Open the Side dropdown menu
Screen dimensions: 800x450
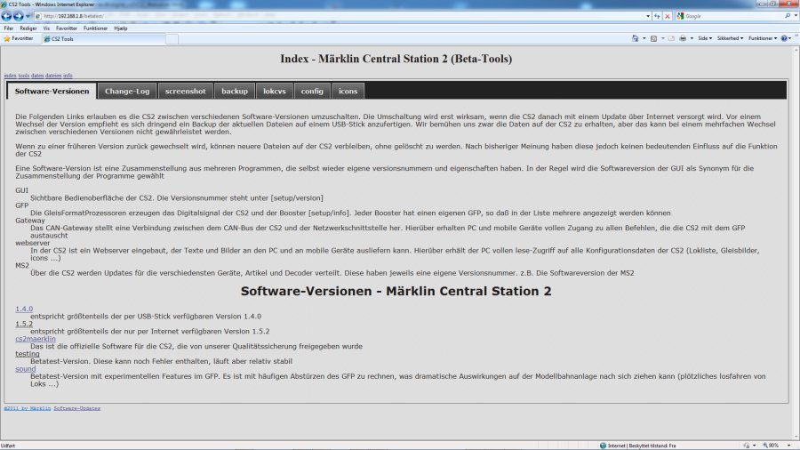pyautogui.click(x=705, y=38)
